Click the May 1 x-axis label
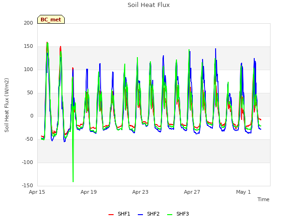Screen dimensions: 298x223 244,192
